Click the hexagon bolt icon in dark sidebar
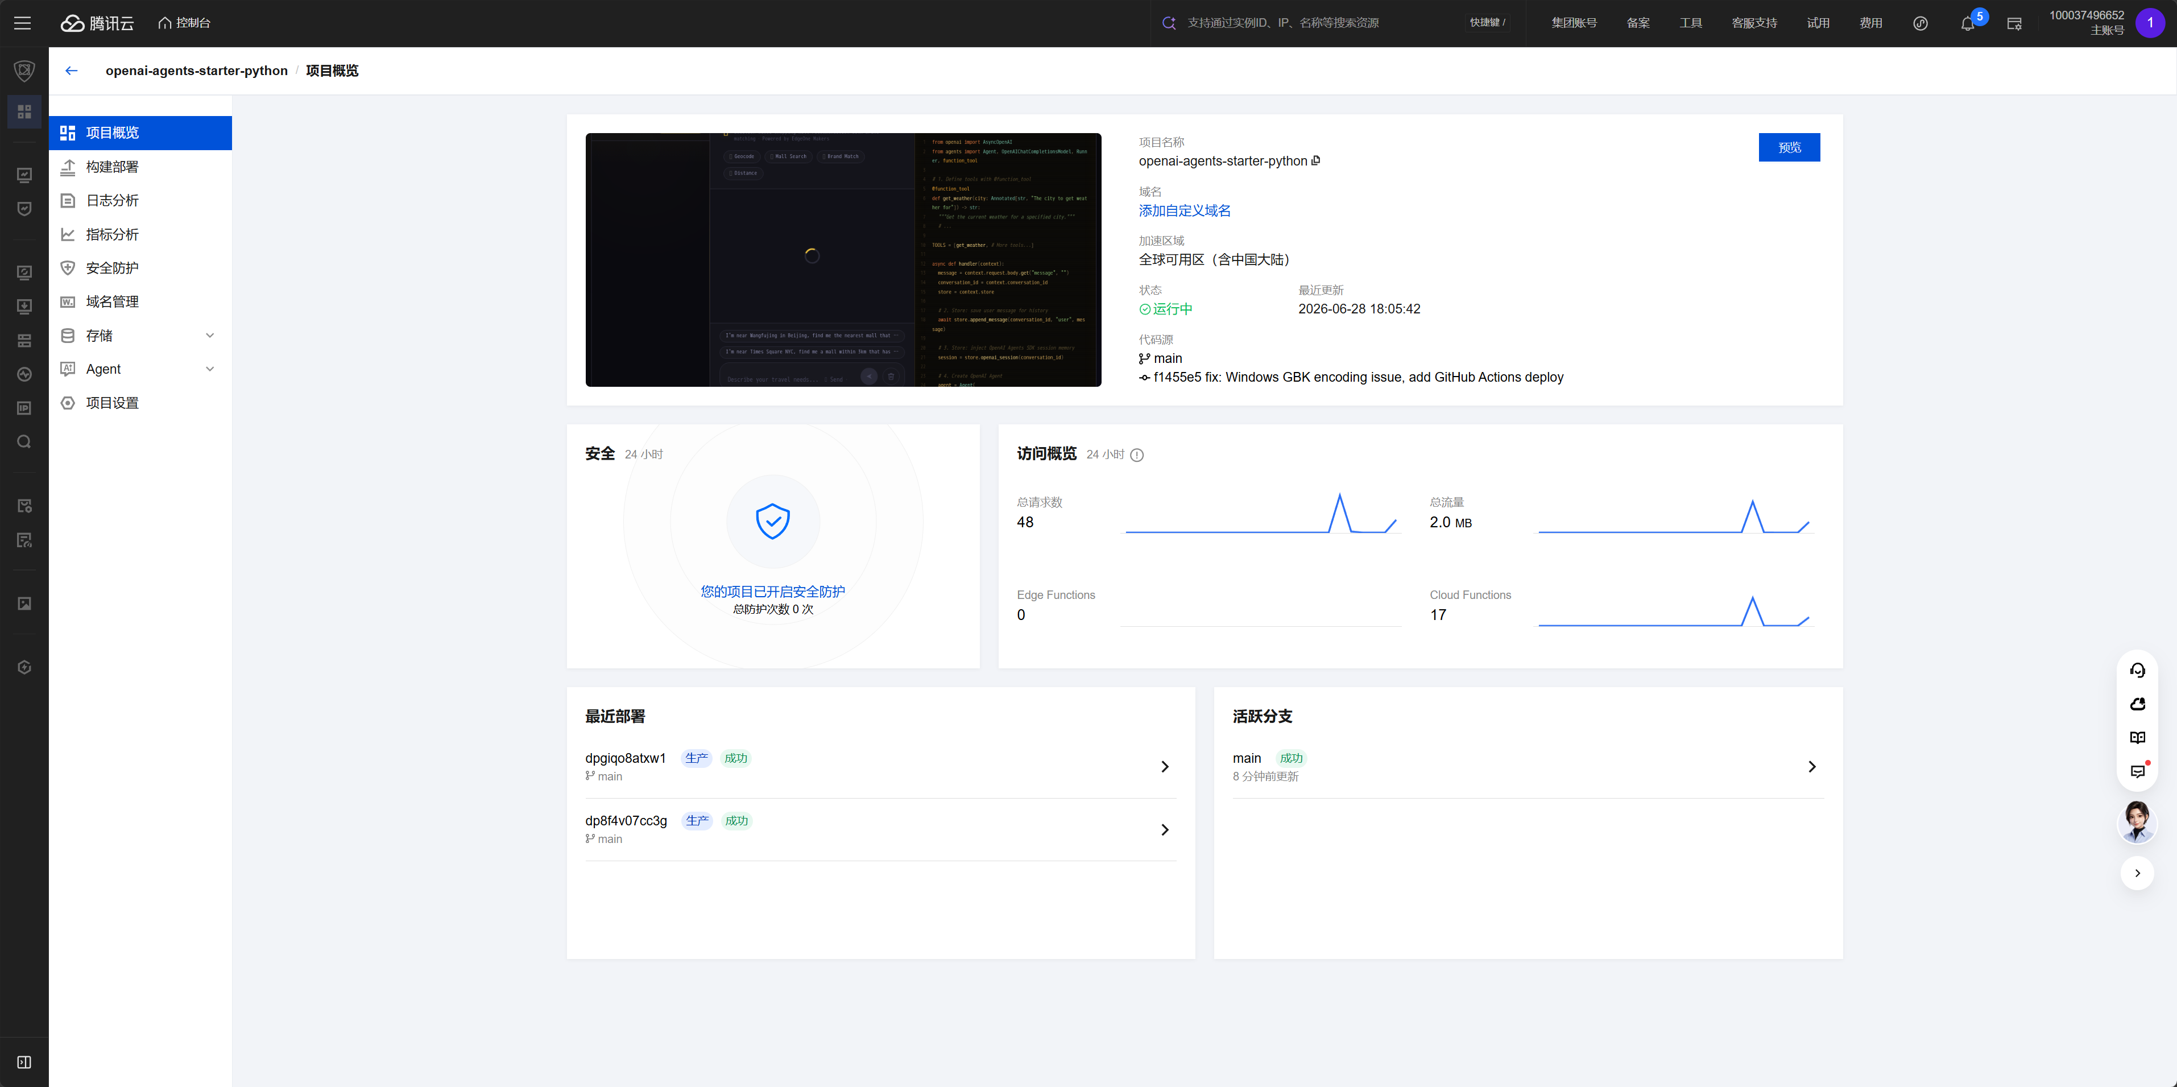Image resolution: width=2177 pixels, height=1087 pixels. click(24, 668)
